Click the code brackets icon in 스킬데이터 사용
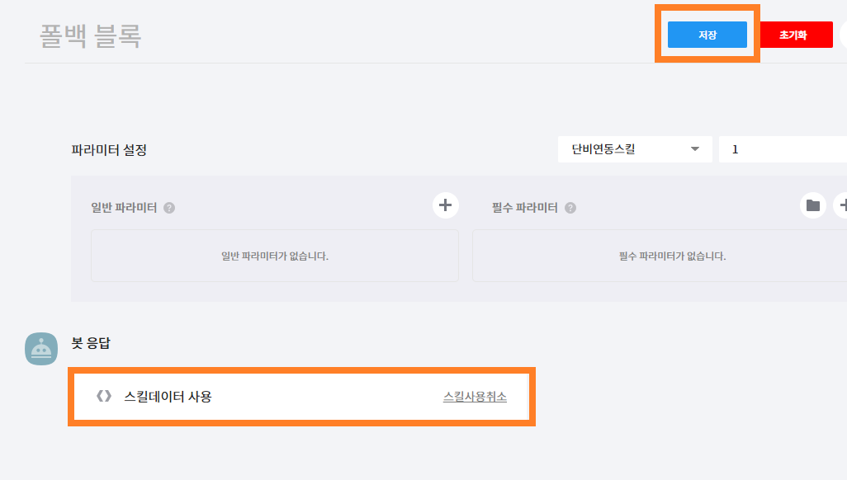 click(104, 397)
